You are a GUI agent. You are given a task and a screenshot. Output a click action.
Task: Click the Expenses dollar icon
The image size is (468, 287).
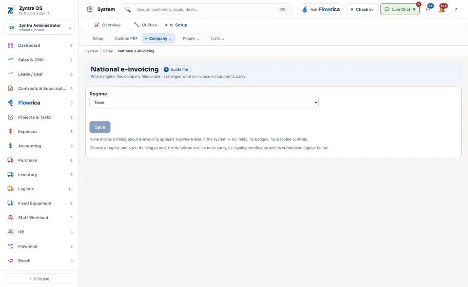click(x=10, y=132)
